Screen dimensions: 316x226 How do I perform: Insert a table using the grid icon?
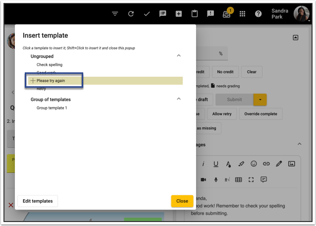[x=238, y=179]
